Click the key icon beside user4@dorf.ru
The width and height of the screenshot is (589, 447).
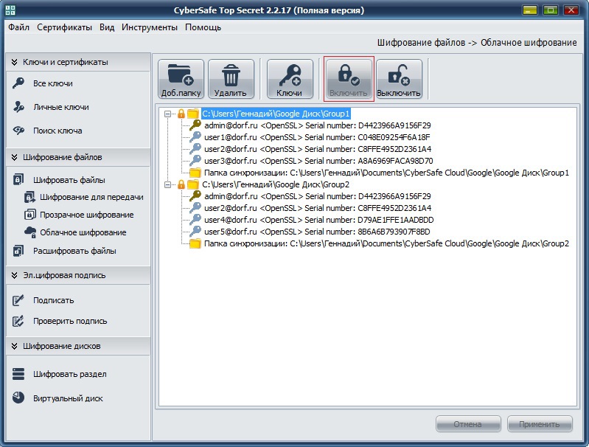click(x=195, y=219)
